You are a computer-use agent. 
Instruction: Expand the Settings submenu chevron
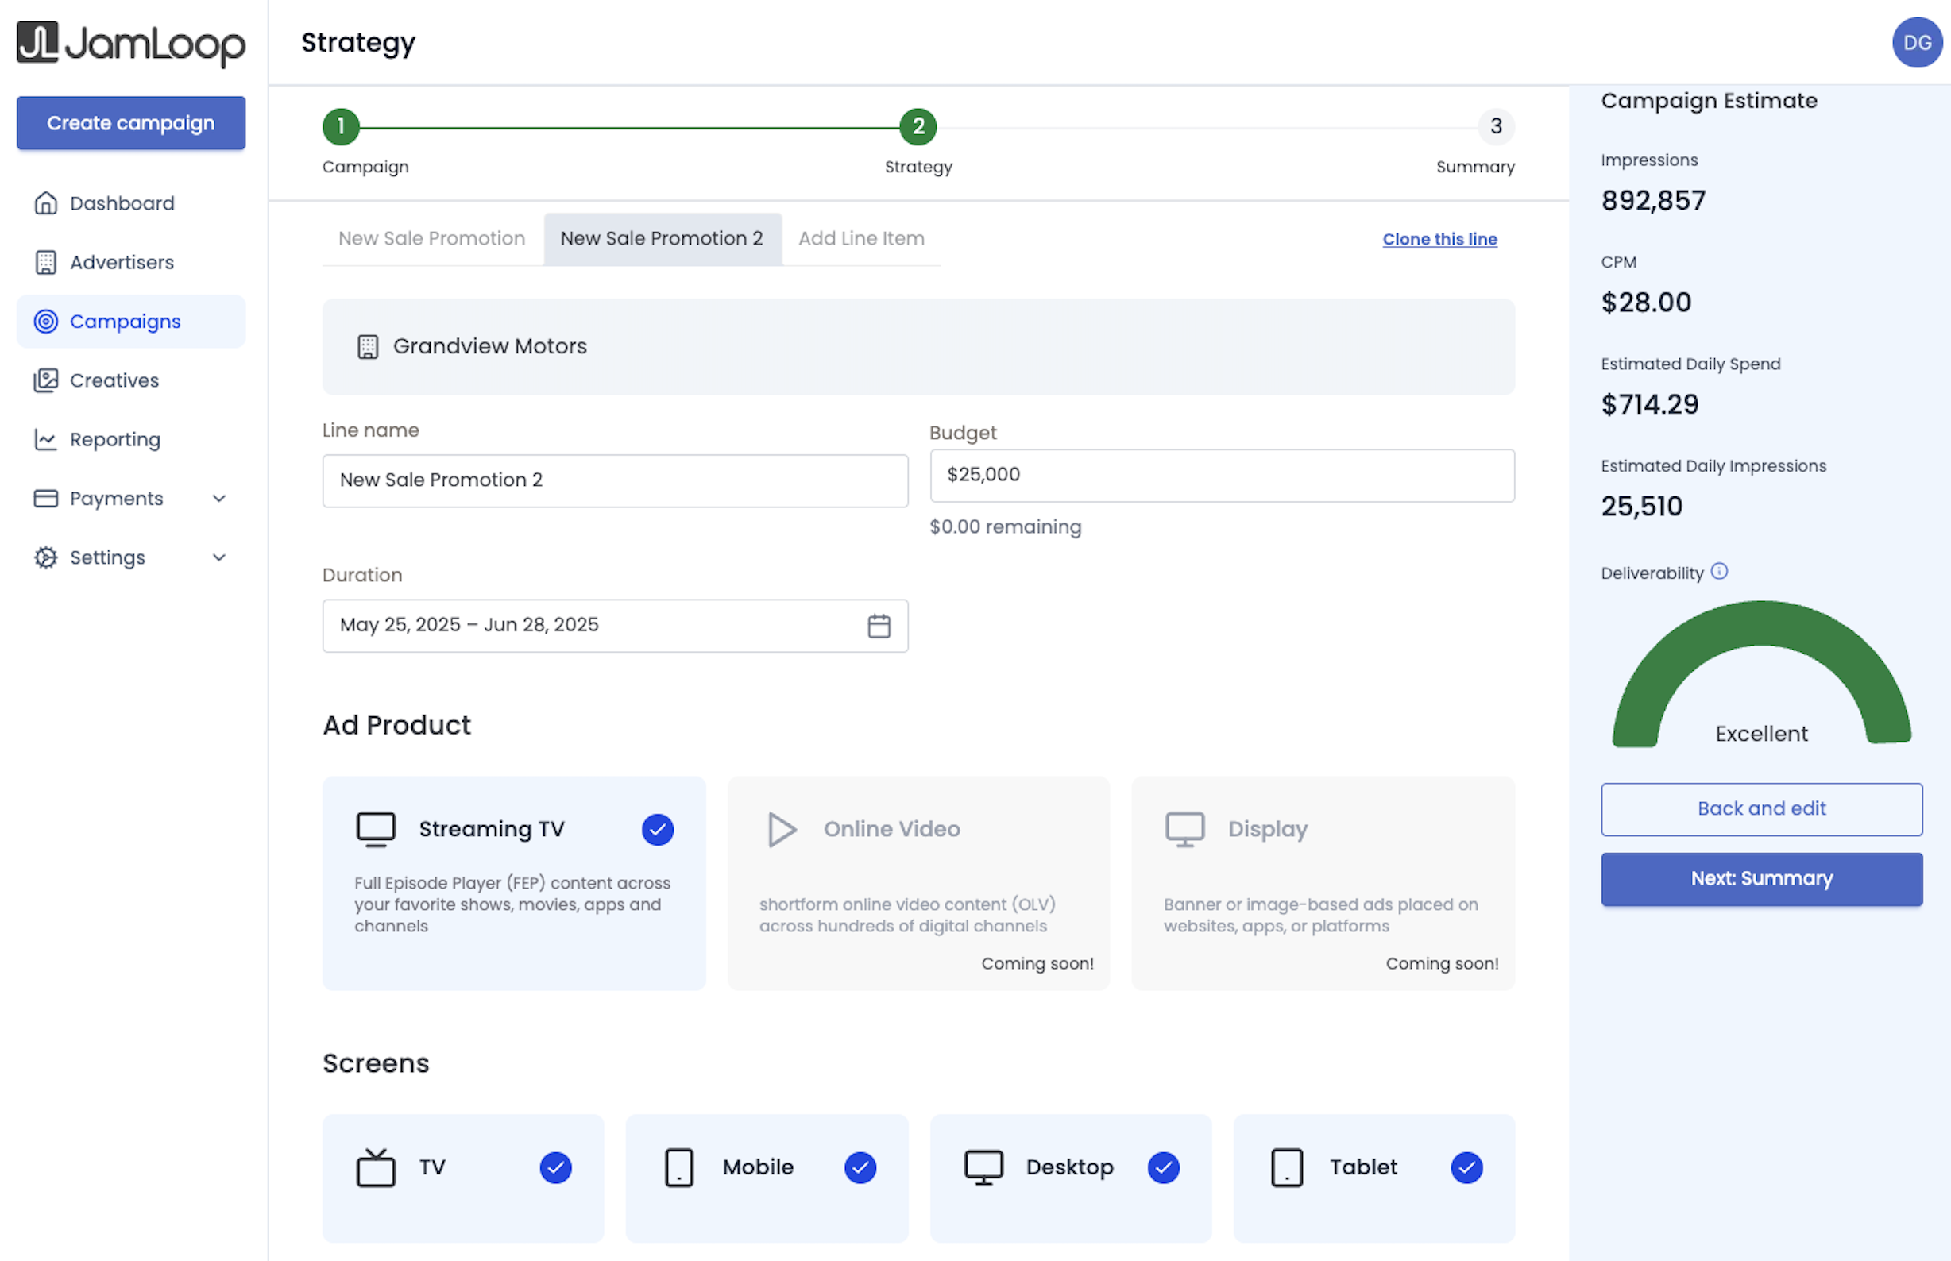(218, 557)
